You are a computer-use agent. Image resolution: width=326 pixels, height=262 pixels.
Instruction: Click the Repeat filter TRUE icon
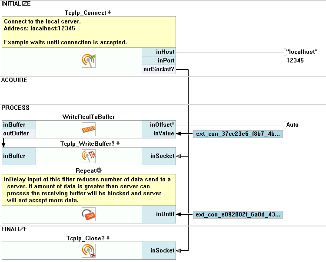89,214
